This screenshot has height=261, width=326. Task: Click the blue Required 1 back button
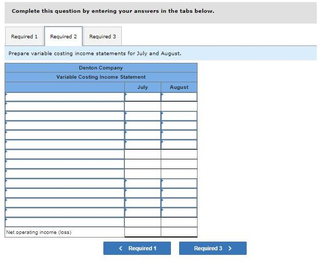137,248
